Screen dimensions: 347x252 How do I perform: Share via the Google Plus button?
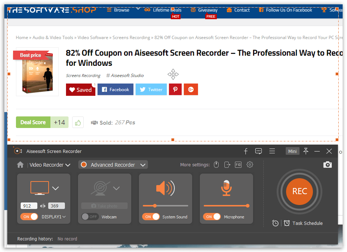[x=191, y=89]
